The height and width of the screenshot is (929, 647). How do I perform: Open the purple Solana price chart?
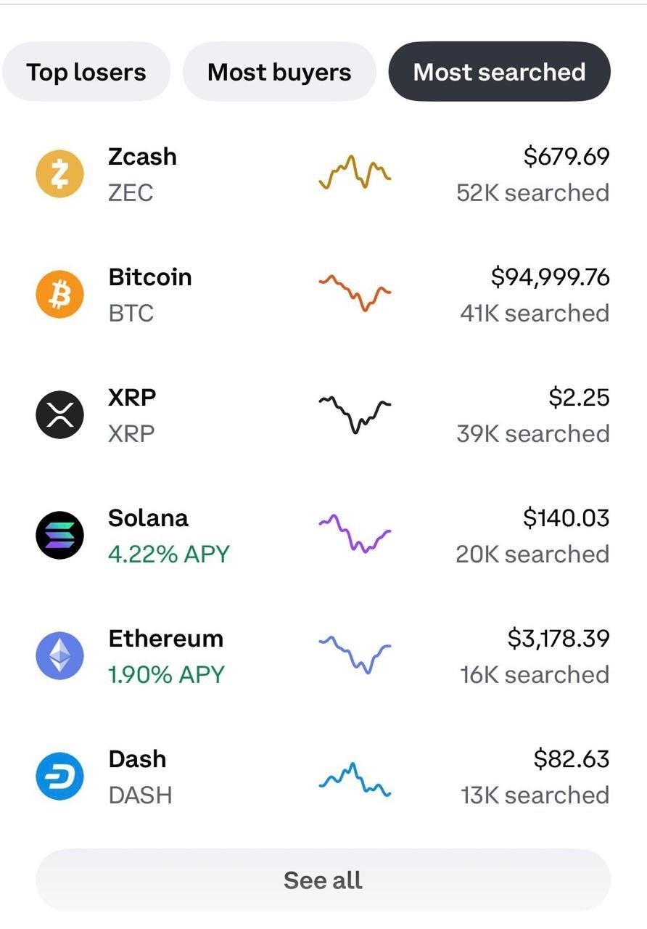355,534
